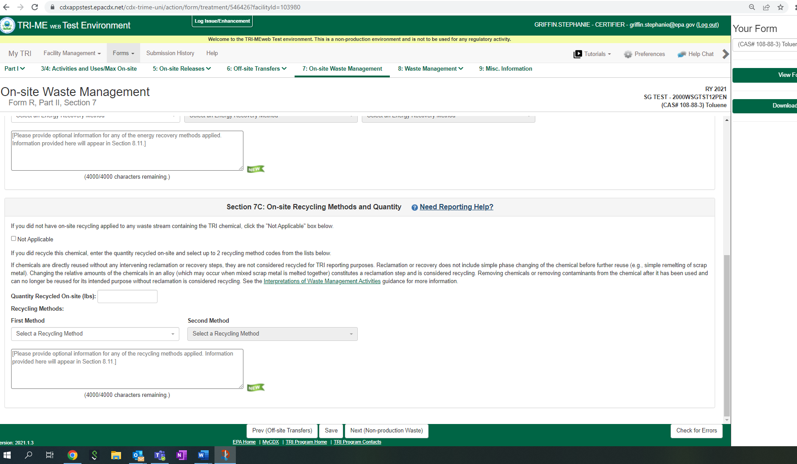Click the EPA logo in the header

(8, 25)
